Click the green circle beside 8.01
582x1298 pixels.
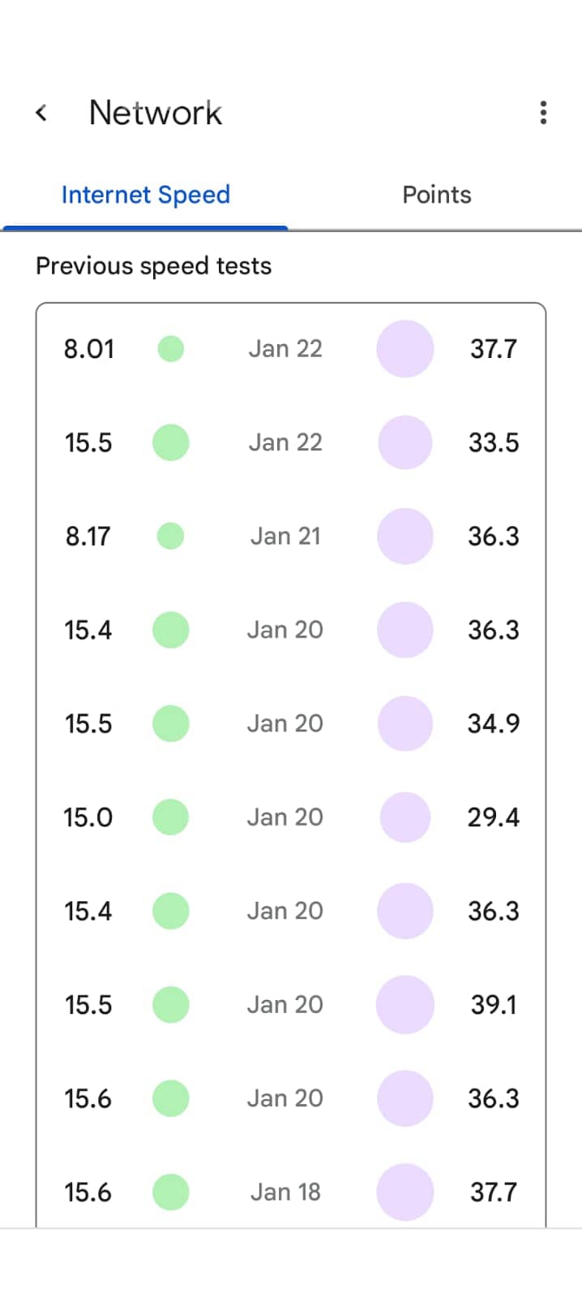coord(170,349)
